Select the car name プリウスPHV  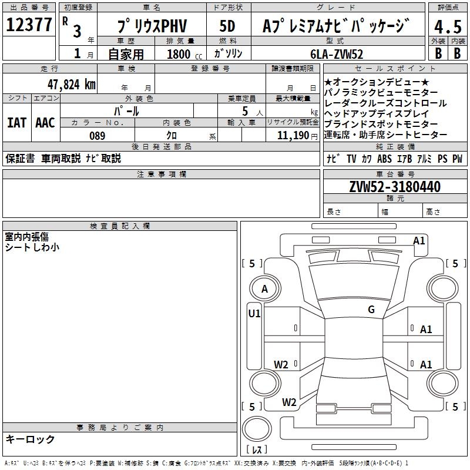click(152, 26)
